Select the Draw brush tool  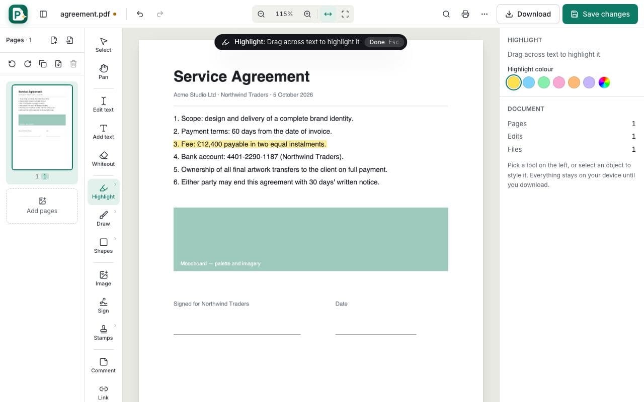click(103, 219)
